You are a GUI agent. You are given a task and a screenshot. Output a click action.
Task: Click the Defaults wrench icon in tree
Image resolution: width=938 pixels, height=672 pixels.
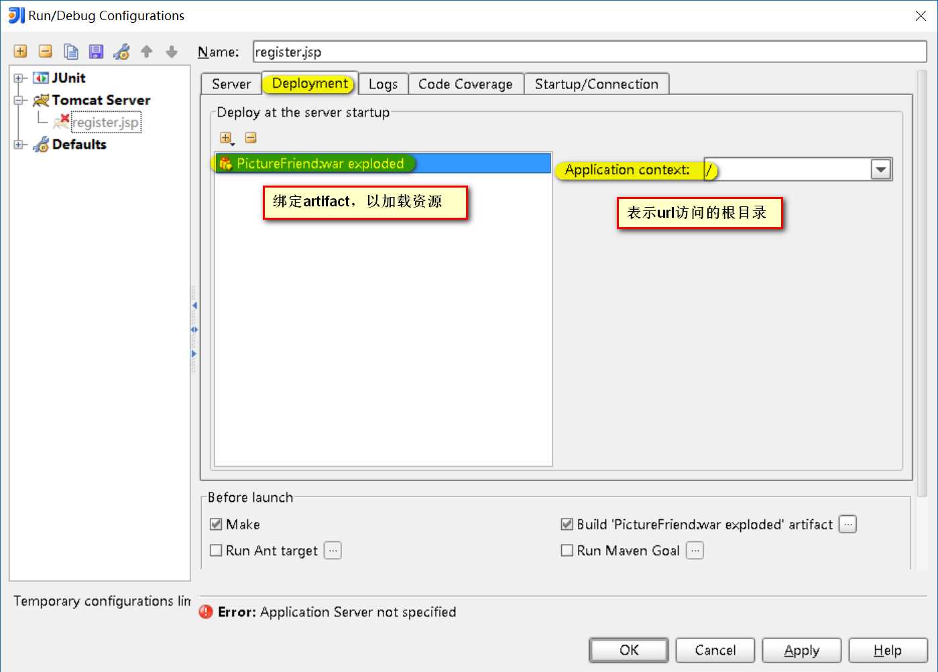[41, 145]
